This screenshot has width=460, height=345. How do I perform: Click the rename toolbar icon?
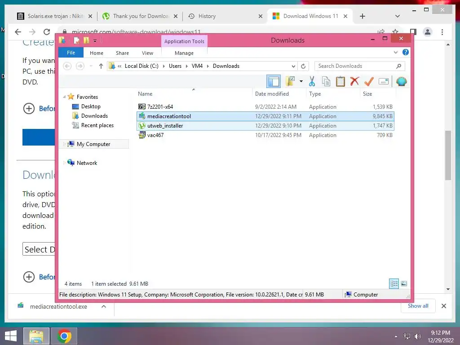click(x=384, y=82)
